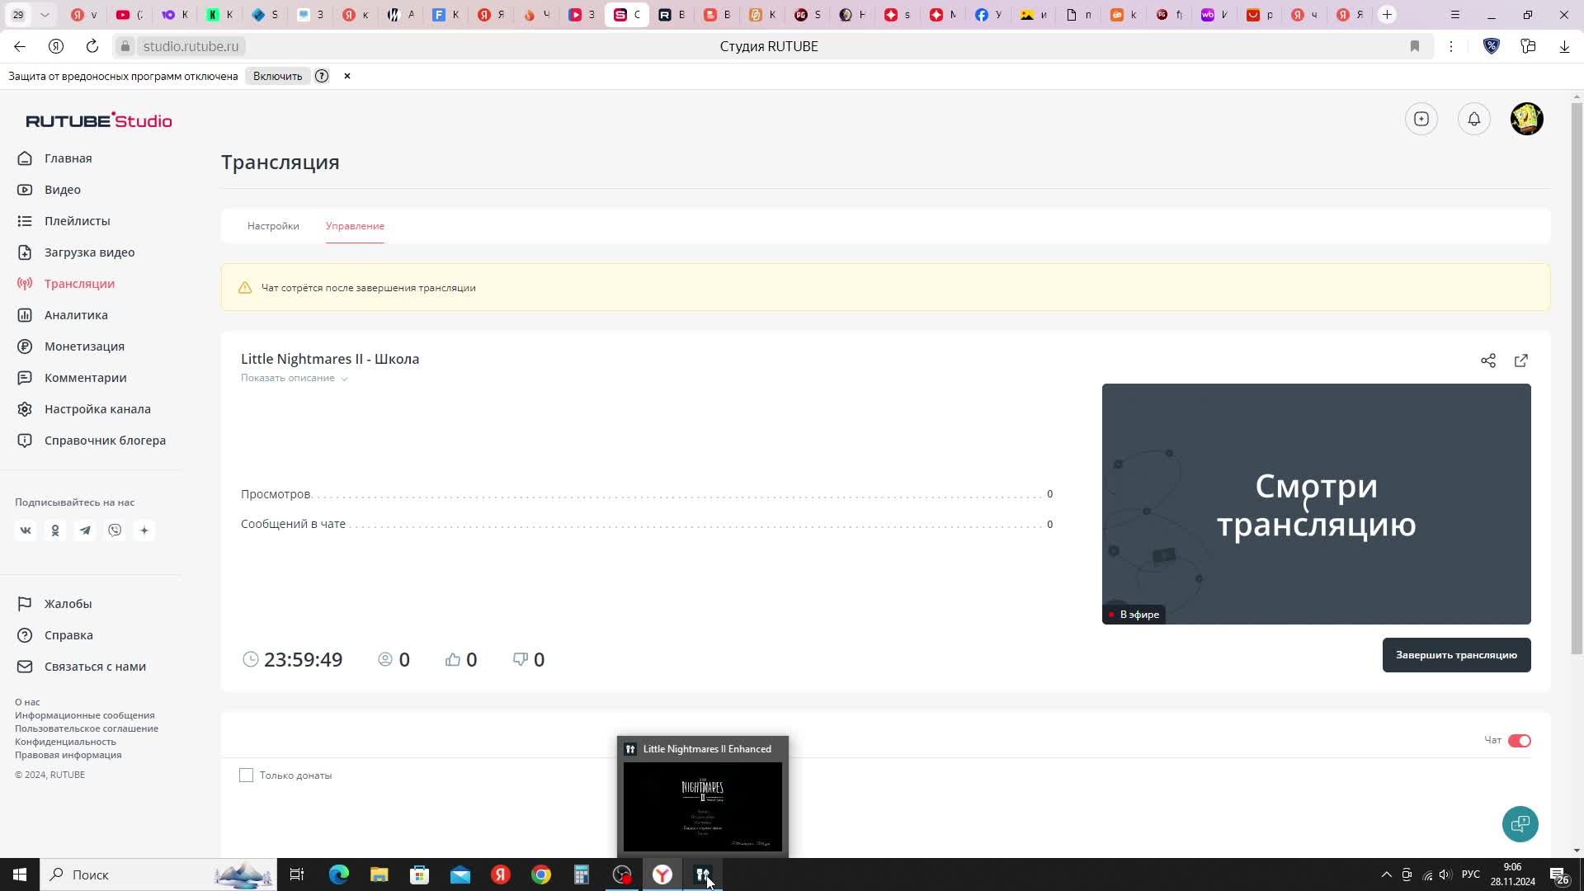Open Настройка канала in sidebar
The image size is (1584, 891).
pos(97,409)
